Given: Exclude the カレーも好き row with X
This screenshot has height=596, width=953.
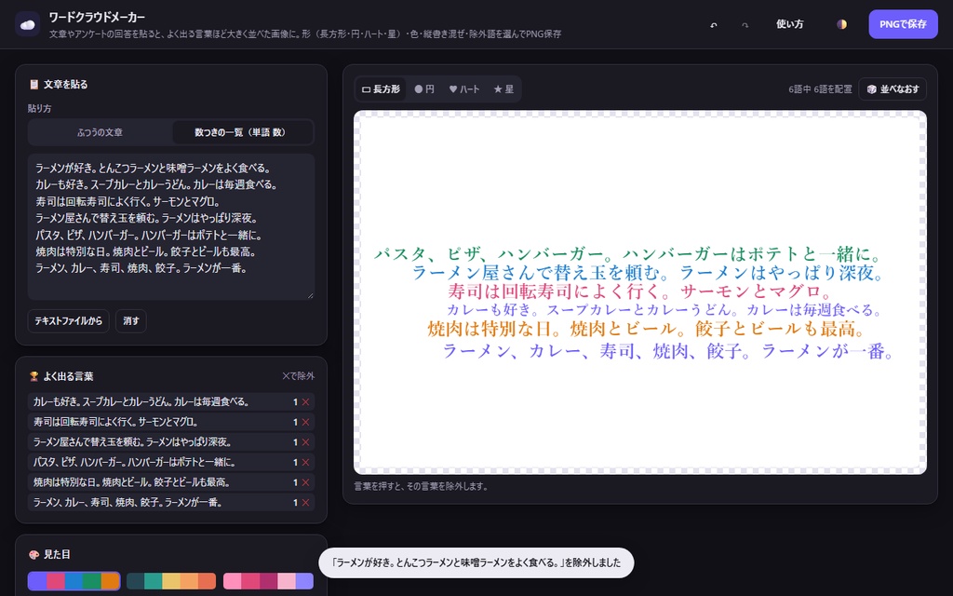Looking at the screenshot, I should [305, 402].
